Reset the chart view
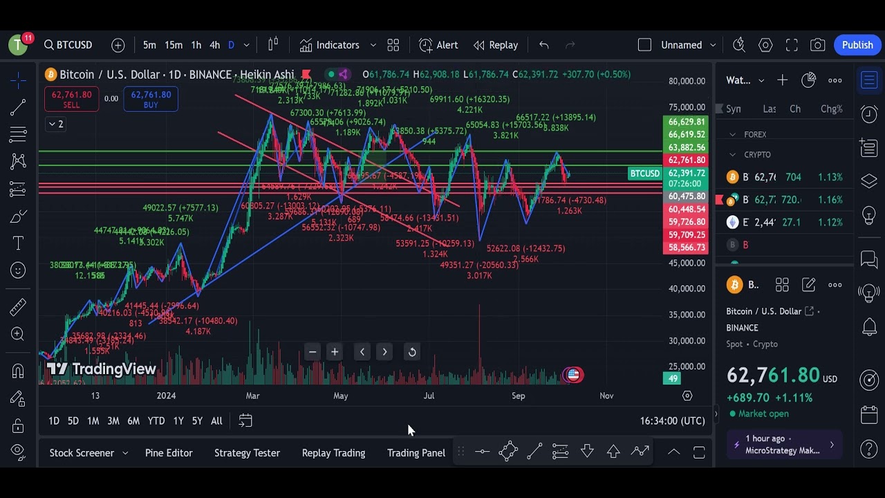This screenshot has width=885, height=498. point(412,352)
